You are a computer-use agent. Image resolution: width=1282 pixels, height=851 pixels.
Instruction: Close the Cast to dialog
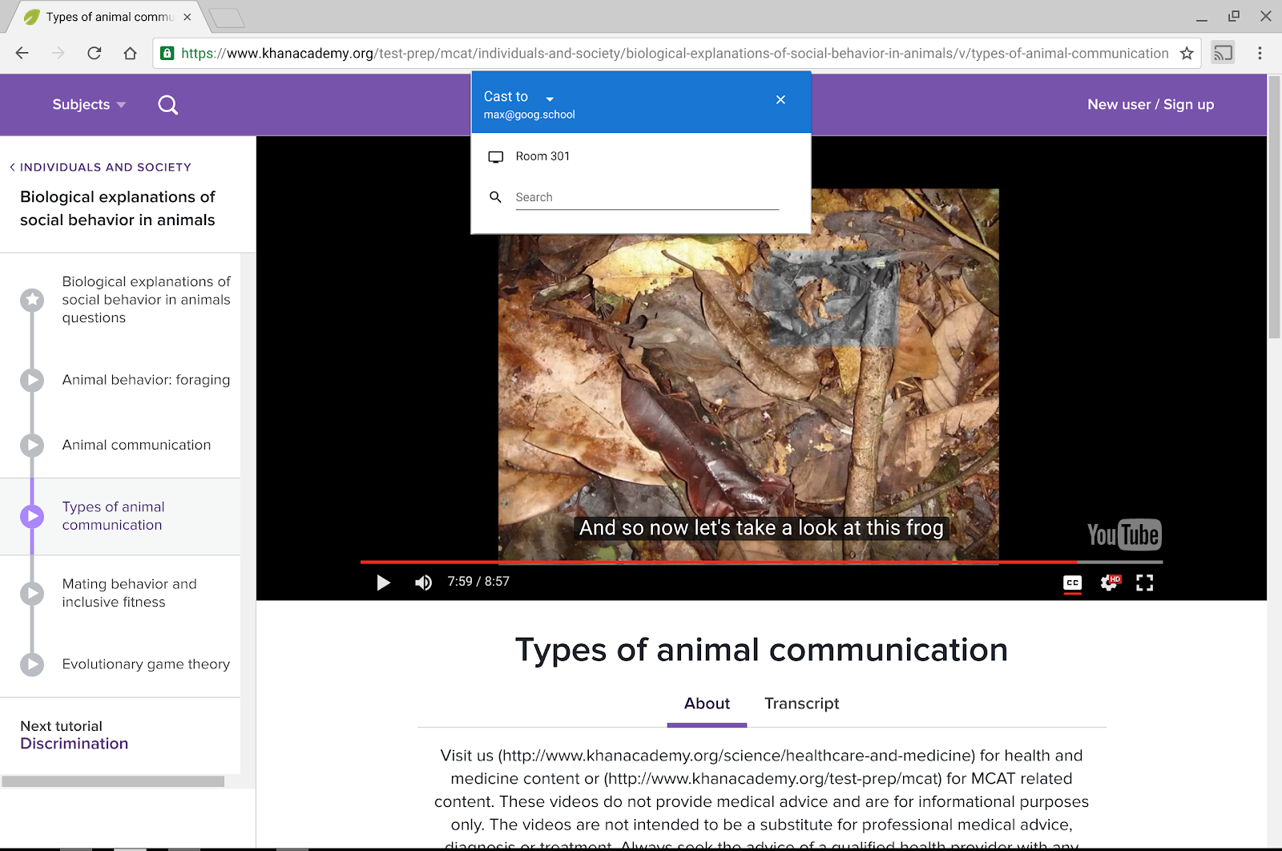coord(780,99)
